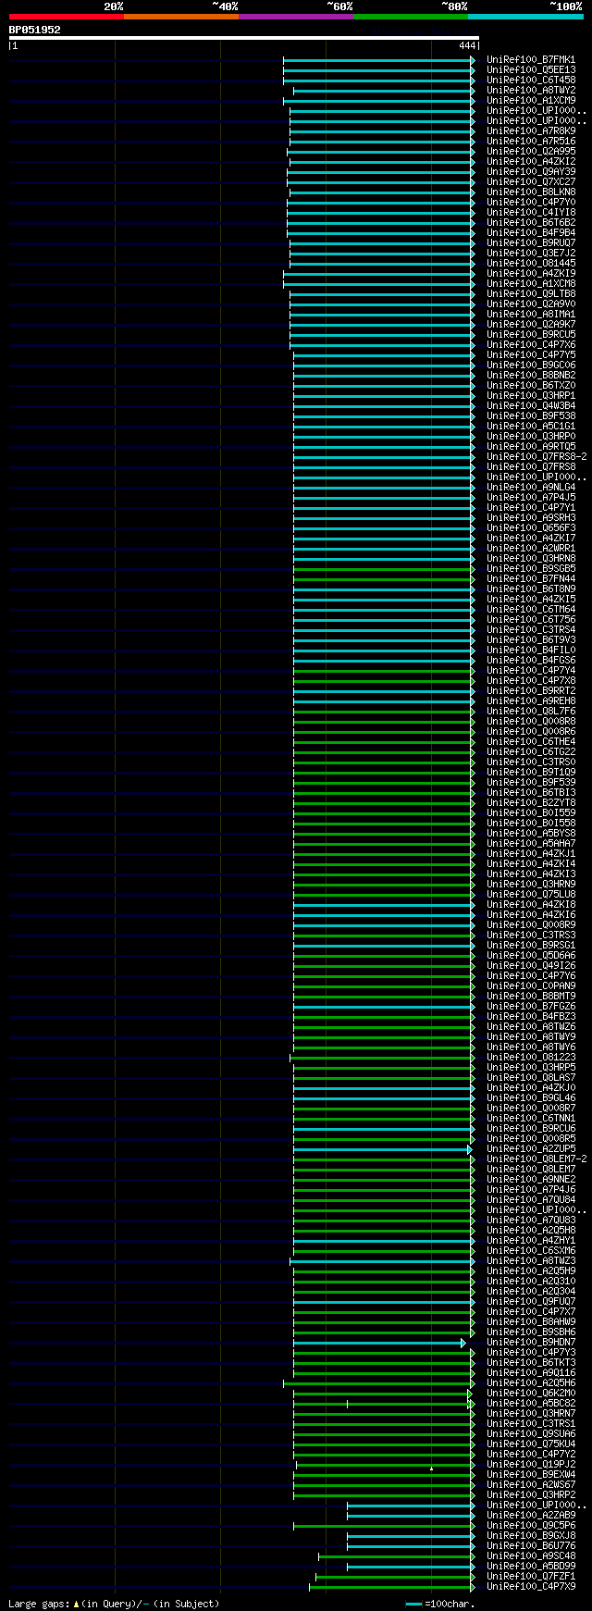This screenshot has width=592, height=1611.
Task: Select hit UniRef100_Q19PJ2
Action: pos(531,1465)
